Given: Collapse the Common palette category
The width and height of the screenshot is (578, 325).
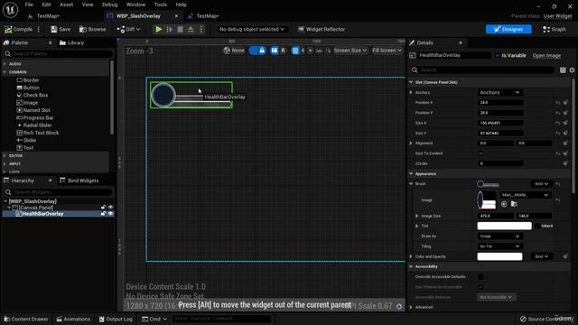Looking at the screenshot, I should click(x=5, y=72).
